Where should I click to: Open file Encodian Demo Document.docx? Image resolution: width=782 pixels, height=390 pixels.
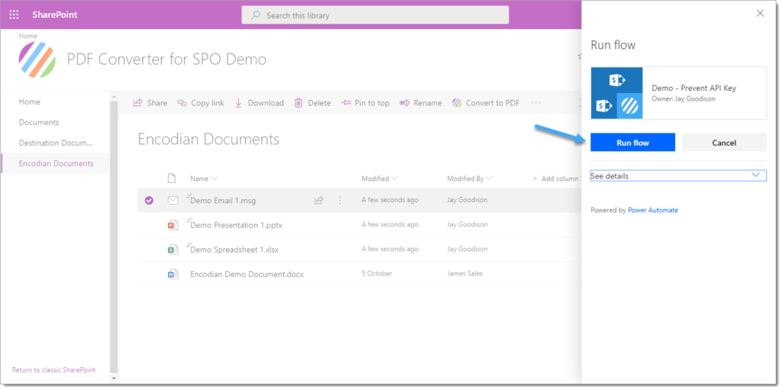click(x=247, y=274)
